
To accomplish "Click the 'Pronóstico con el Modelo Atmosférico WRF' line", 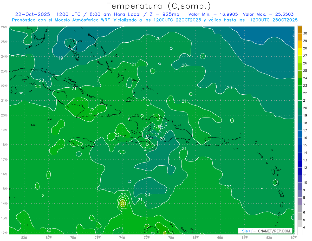I will tap(155, 20).
